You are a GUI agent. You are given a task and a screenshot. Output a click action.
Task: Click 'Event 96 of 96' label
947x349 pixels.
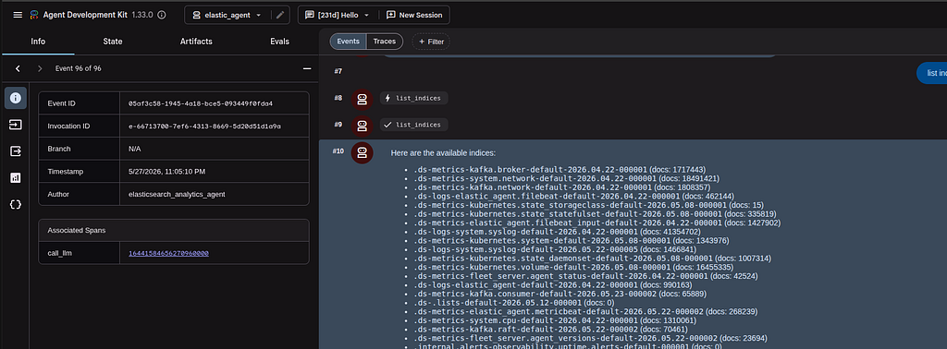tap(78, 68)
